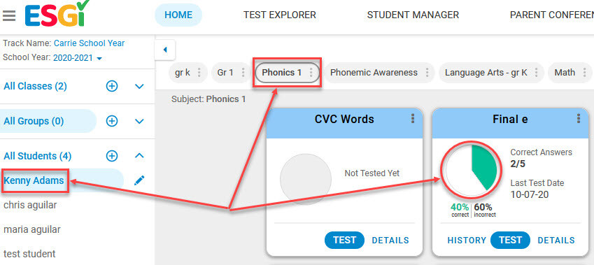This screenshot has width=594, height=265.
Task: Edit Kenny Adams with pencil icon
Action: (139, 180)
